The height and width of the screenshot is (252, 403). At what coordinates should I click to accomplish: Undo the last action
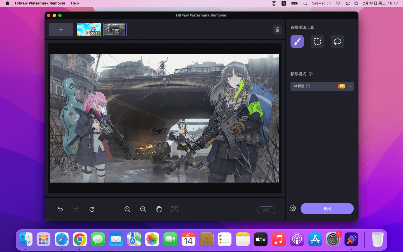pyautogui.click(x=60, y=209)
